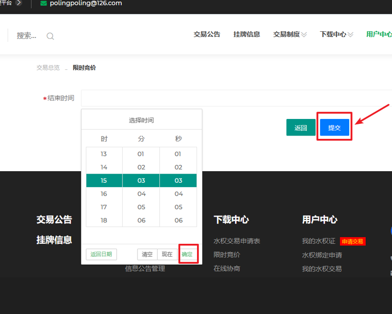The height and width of the screenshot is (314, 392).
Task: Click the arrow icon beside 平台
Action: pyautogui.click(x=19, y=3)
